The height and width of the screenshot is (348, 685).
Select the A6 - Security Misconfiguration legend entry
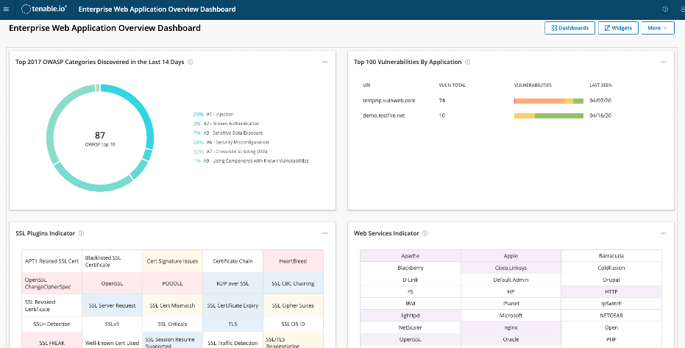[231, 142]
